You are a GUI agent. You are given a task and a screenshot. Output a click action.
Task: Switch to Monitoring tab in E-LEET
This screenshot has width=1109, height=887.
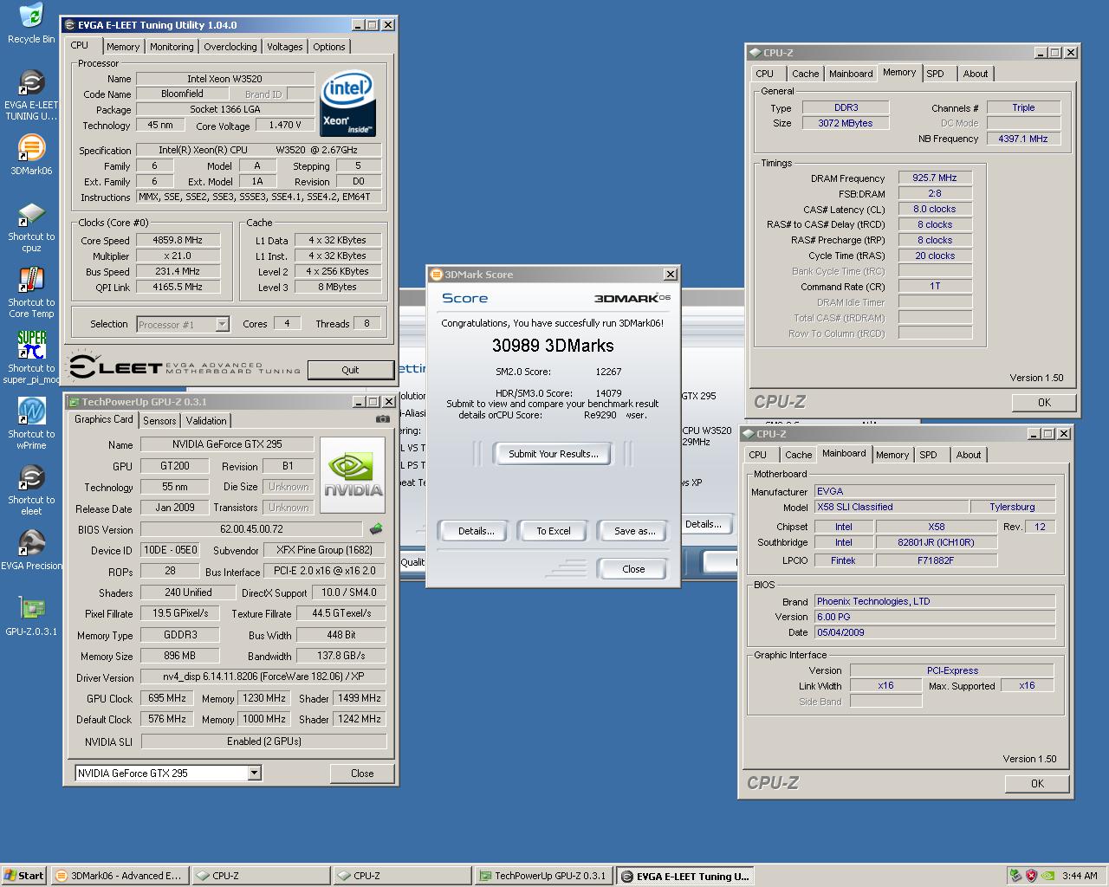[172, 47]
